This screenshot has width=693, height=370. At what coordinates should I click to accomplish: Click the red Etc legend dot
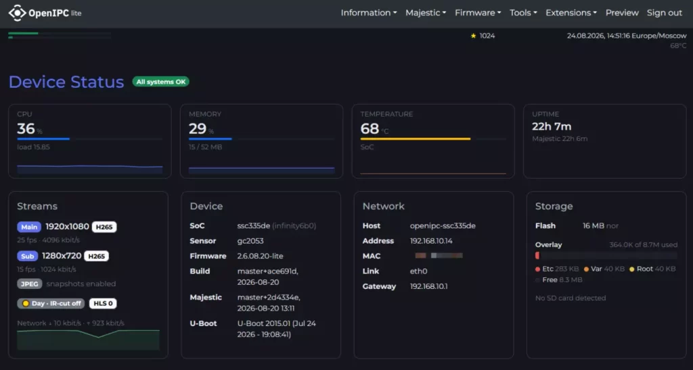(537, 269)
